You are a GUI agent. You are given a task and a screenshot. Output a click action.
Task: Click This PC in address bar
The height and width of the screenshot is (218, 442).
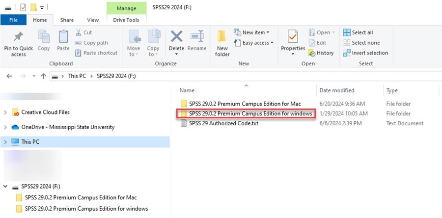(77, 76)
